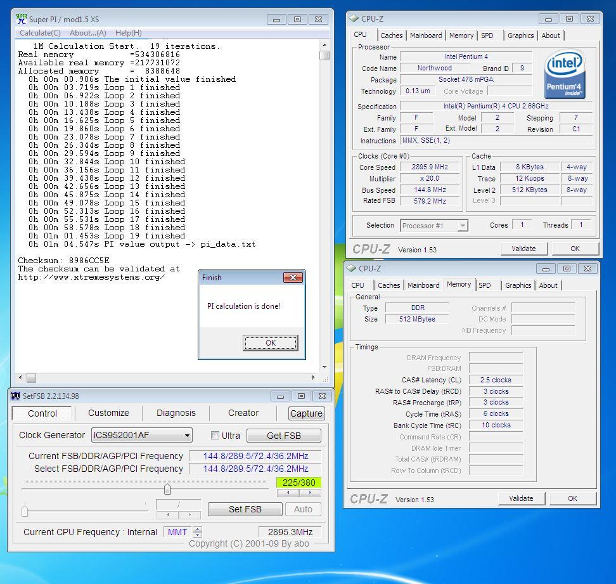The image size is (616, 584).
Task: Click the Specification Pentium 4 CPU 2.66GHz field
Action: [x=496, y=106]
